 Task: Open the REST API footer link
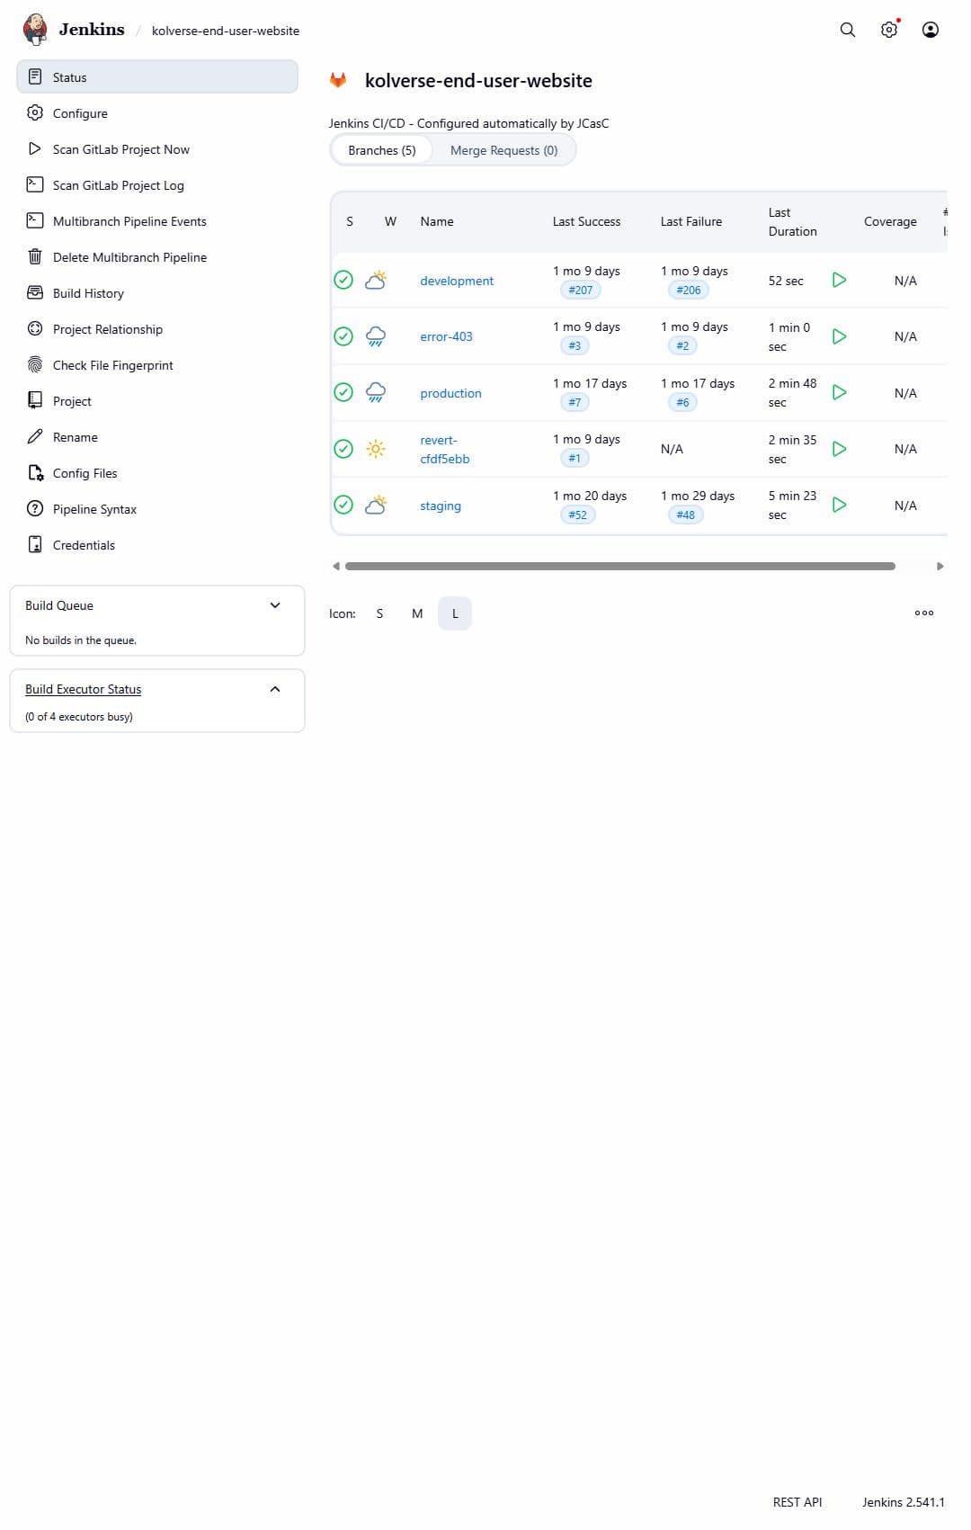[797, 1502]
